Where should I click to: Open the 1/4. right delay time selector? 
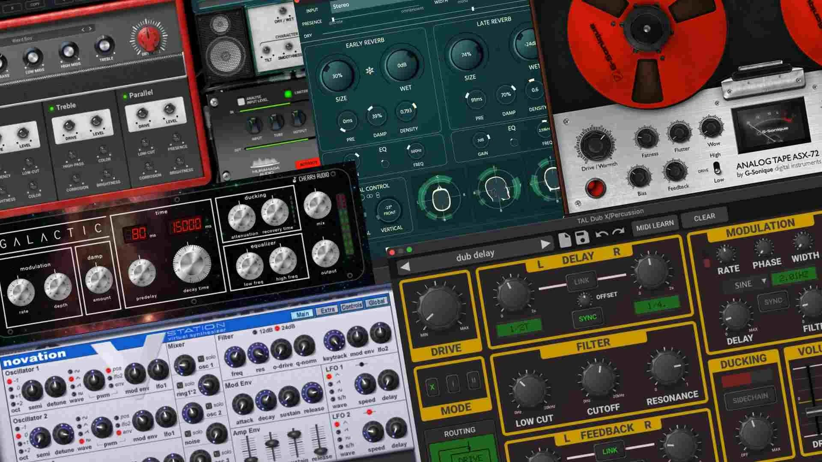[657, 305]
